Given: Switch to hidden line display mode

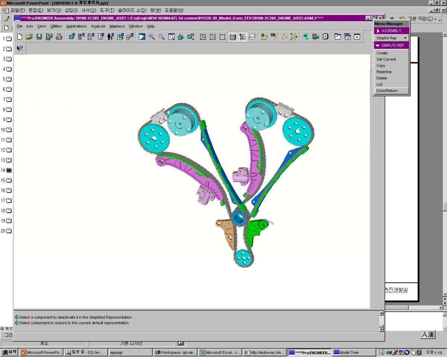Looking at the screenshot, I should pos(213,36).
